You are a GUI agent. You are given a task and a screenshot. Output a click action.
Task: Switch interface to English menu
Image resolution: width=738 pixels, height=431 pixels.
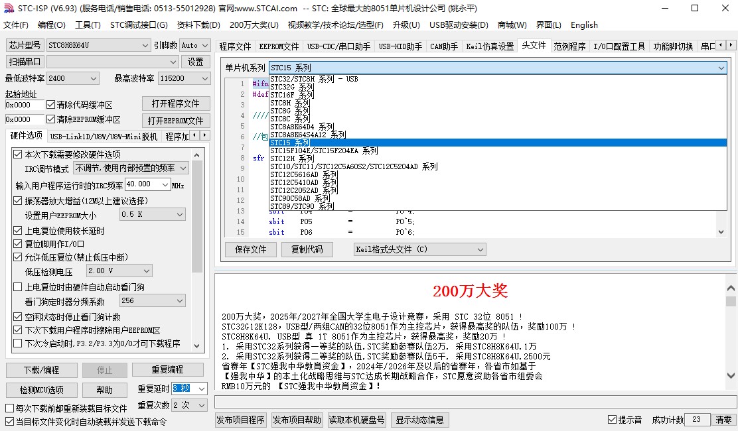584,25
